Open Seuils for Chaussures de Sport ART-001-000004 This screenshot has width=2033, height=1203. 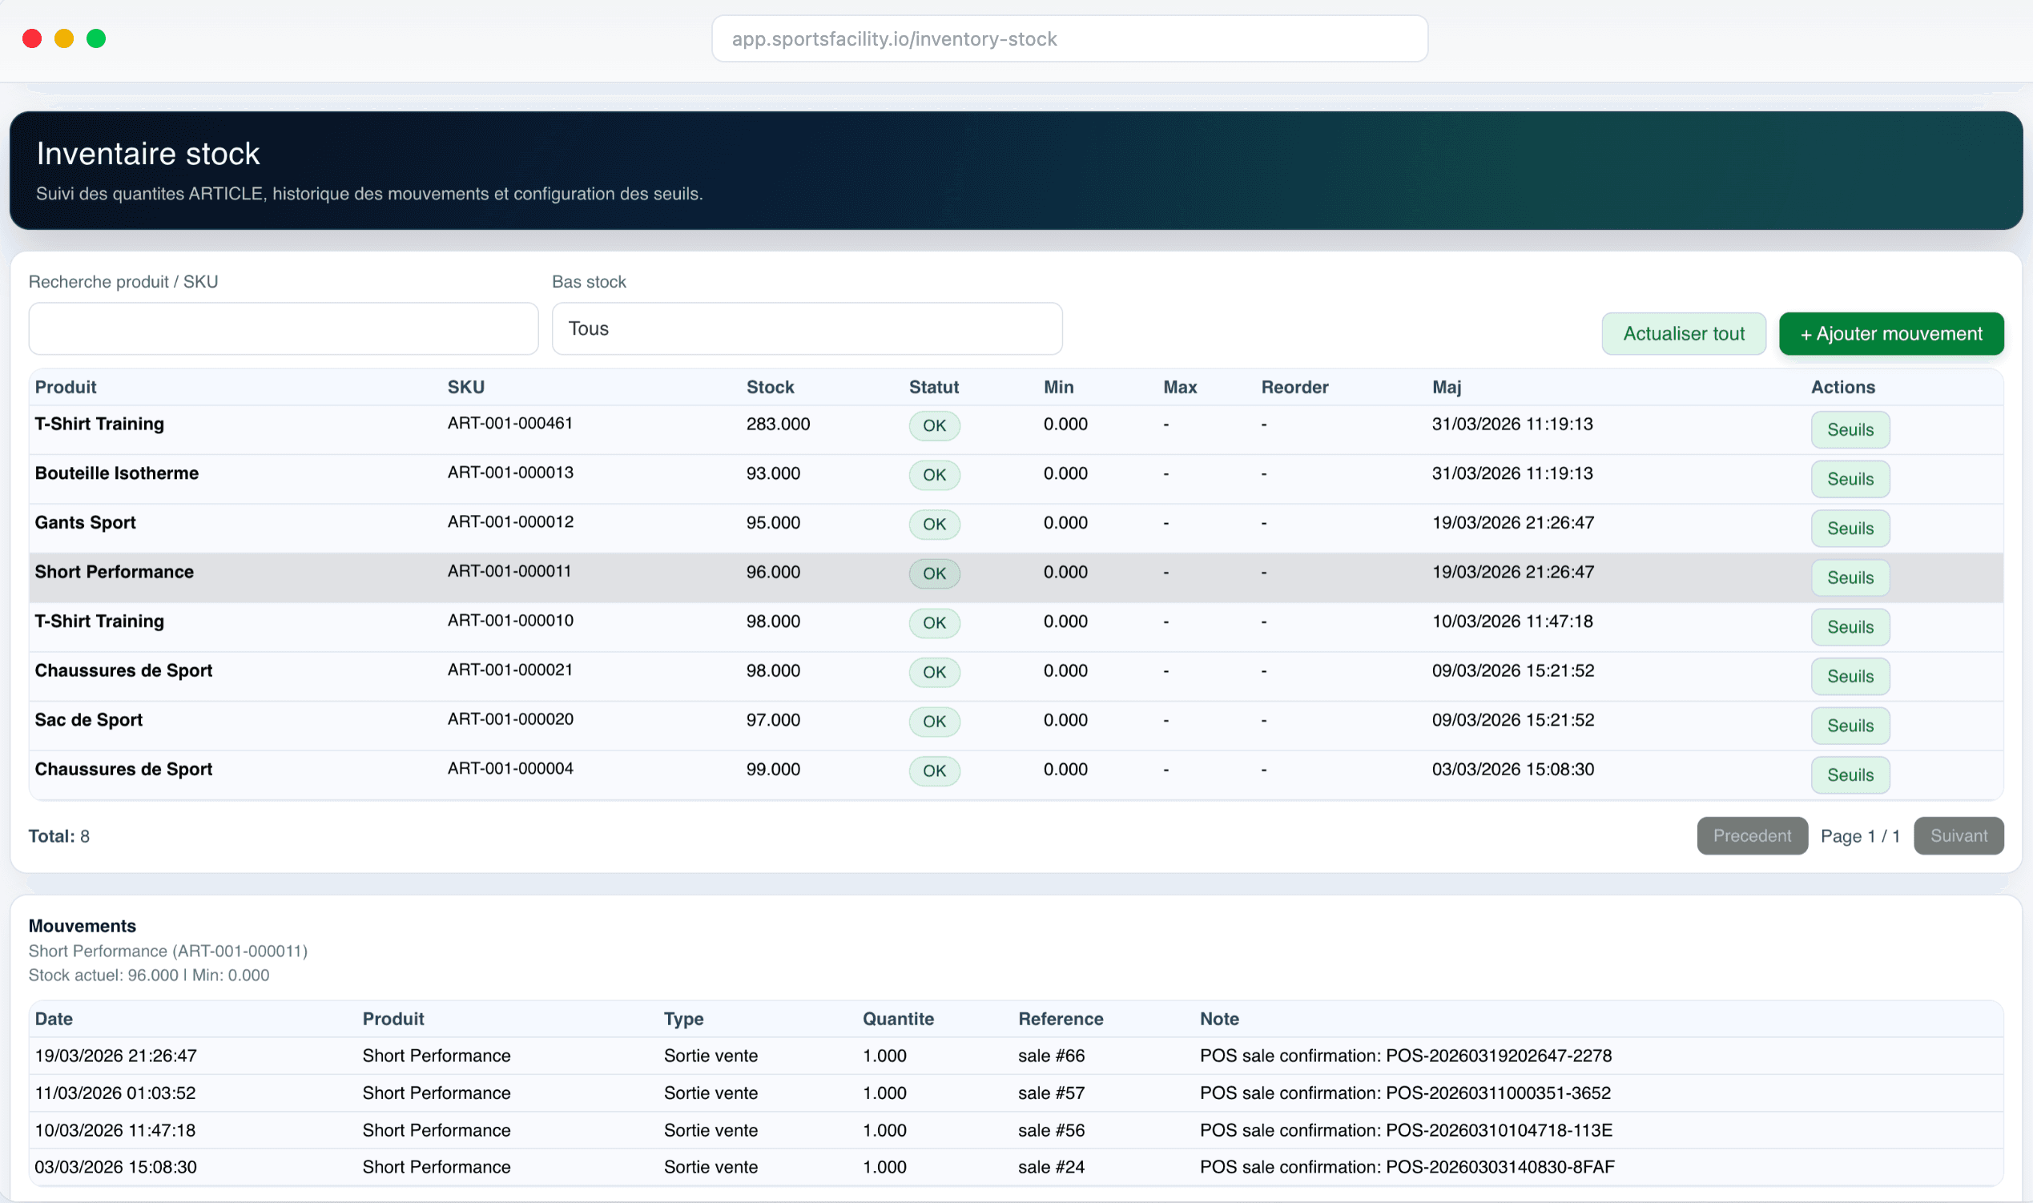[x=1849, y=775]
